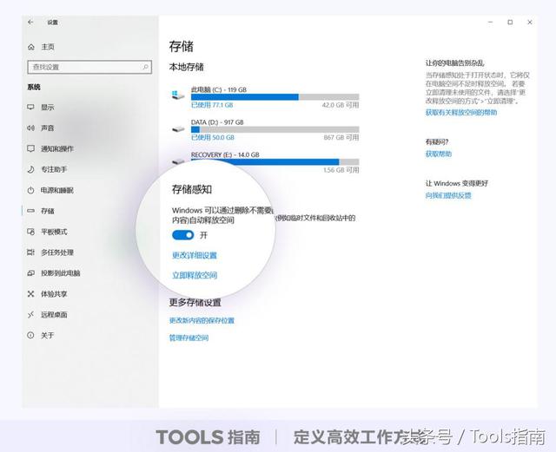Click 存储感知 heading
The image size is (556, 452).
point(192,189)
